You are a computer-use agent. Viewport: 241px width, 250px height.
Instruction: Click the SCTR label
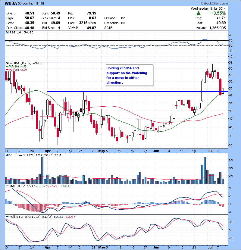click(109, 28)
